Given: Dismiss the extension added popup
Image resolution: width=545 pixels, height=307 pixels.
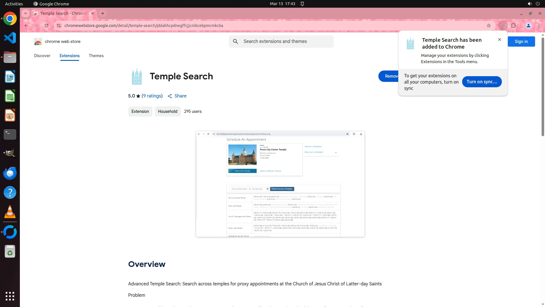Looking at the screenshot, I should point(499,40).
